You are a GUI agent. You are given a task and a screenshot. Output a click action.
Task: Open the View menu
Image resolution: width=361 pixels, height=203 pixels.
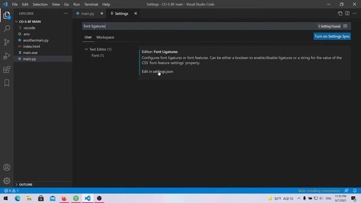pyautogui.click(x=56, y=4)
